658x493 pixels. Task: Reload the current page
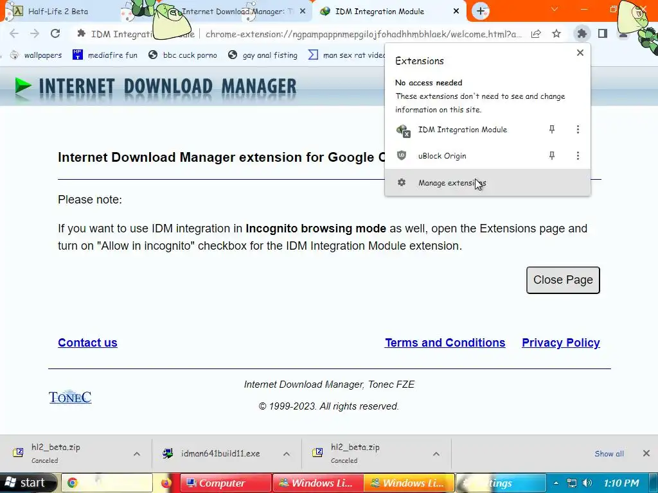pyautogui.click(x=55, y=33)
